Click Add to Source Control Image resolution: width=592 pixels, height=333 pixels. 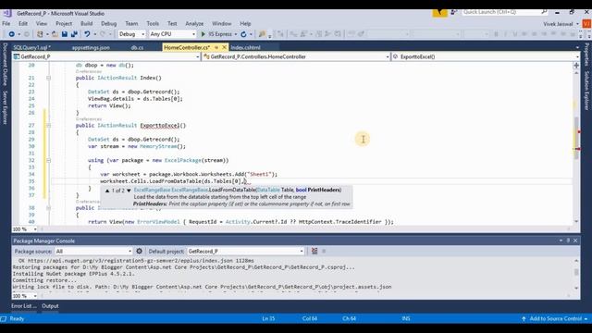coord(555,318)
